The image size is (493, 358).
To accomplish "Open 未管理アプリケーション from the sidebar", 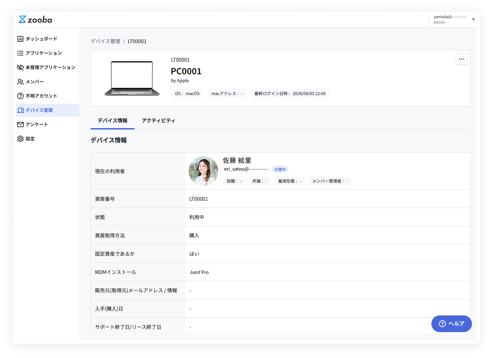I will point(50,67).
